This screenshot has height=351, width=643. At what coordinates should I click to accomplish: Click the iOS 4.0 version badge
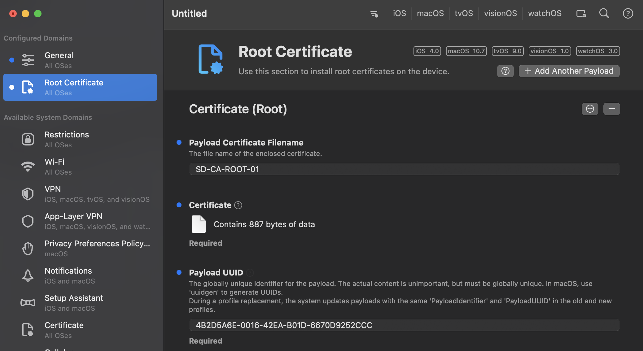coord(427,51)
